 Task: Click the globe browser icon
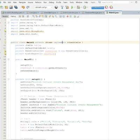[x=56, y=7]
